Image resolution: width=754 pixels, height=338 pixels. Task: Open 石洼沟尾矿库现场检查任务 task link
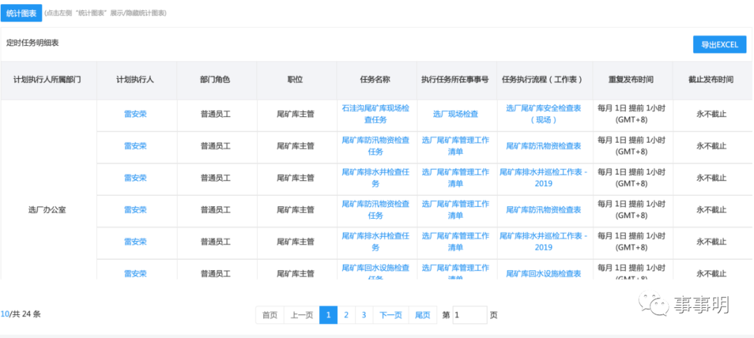click(x=376, y=114)
